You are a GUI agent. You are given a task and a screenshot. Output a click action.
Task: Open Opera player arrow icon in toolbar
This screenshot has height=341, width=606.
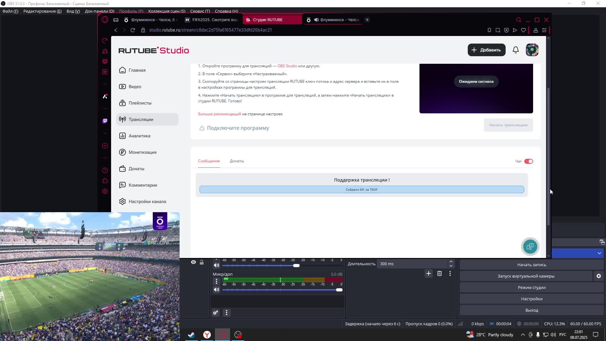515,30
